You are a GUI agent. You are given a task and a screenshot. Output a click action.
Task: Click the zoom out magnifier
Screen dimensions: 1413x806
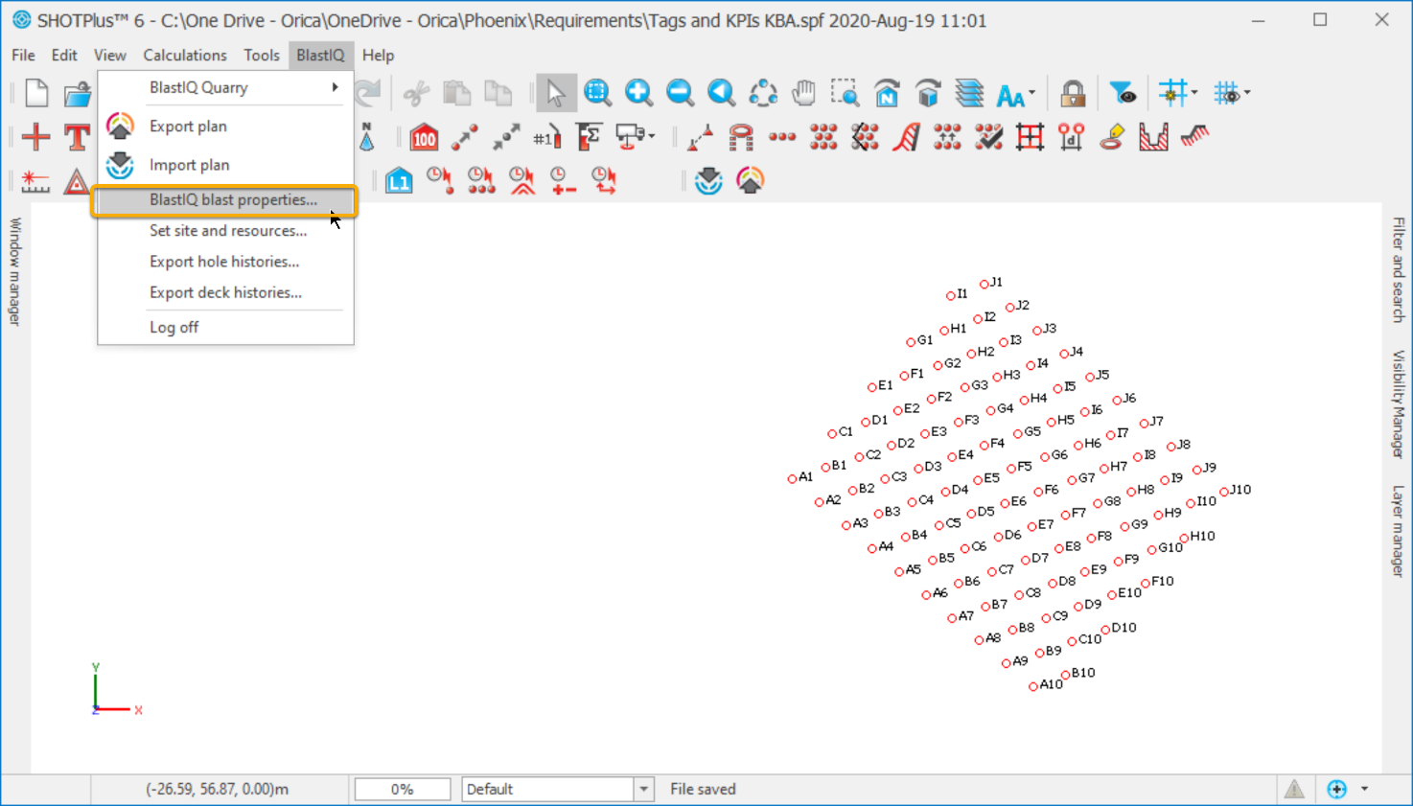pyautogui.click(x=681, y=93)
